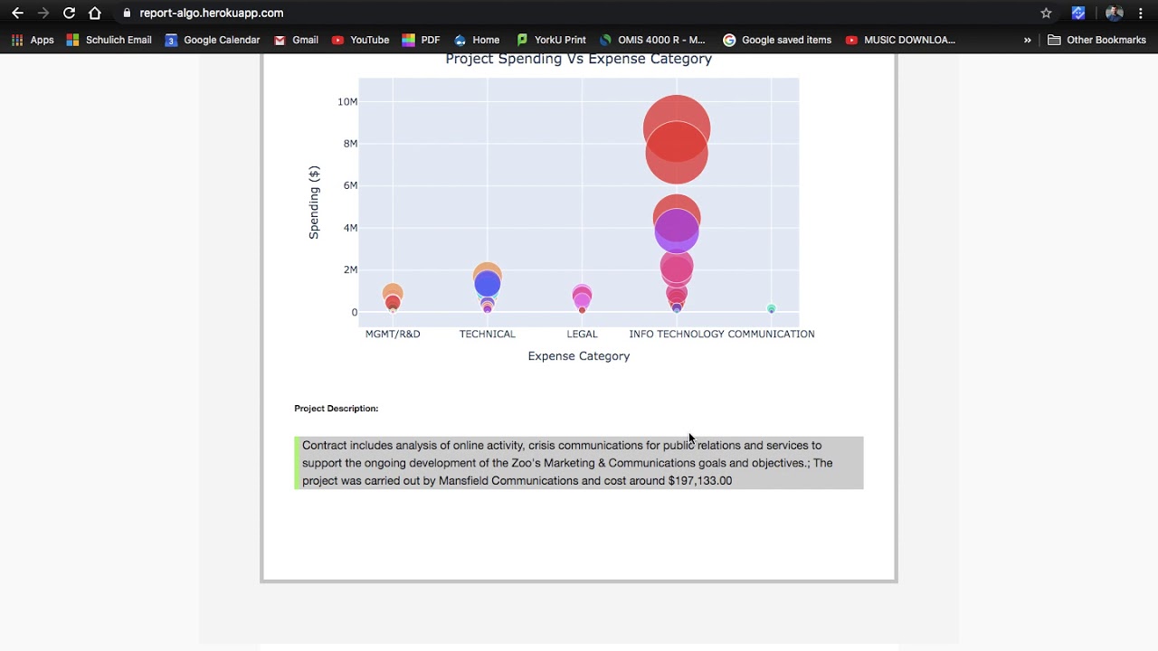Click the COMMUNICATION axis label
This screenshot has width=1158, height=651.
click(x=772, y=334)
